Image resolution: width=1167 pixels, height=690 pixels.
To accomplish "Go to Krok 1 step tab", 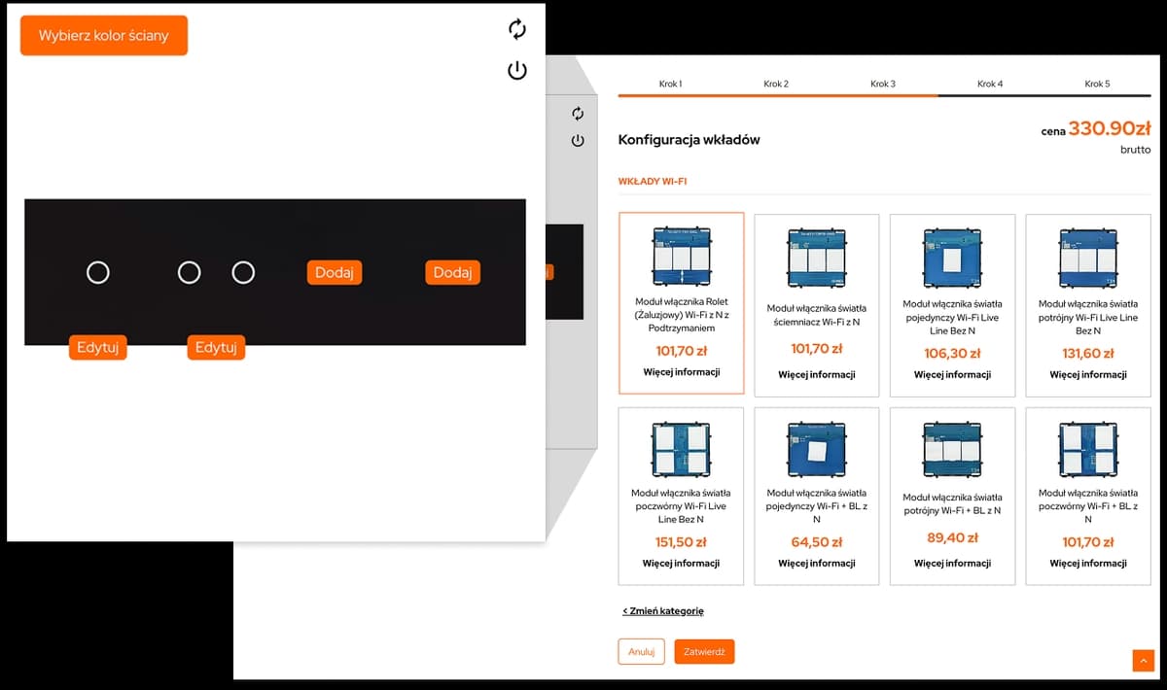I will (670, 84).
